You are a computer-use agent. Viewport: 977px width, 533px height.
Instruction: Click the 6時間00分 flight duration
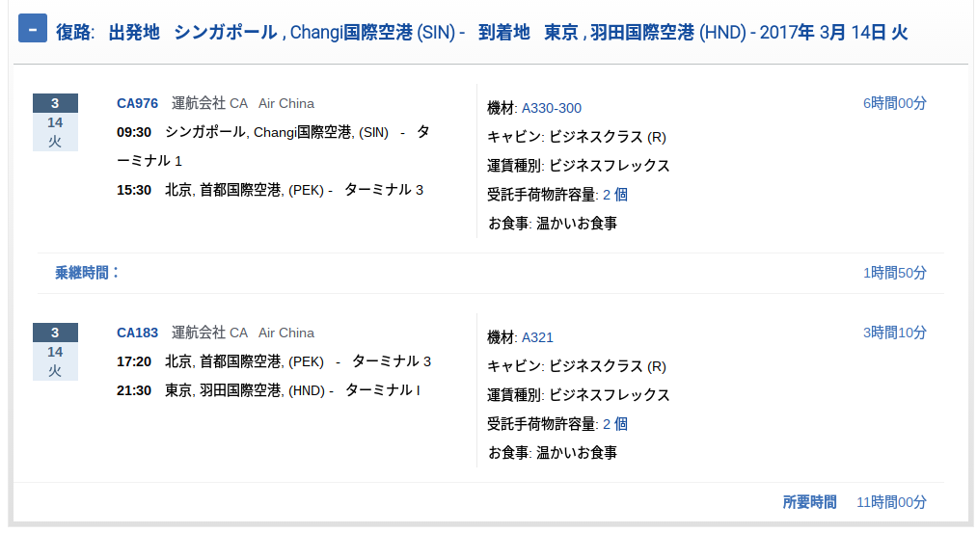coord(894,103)
